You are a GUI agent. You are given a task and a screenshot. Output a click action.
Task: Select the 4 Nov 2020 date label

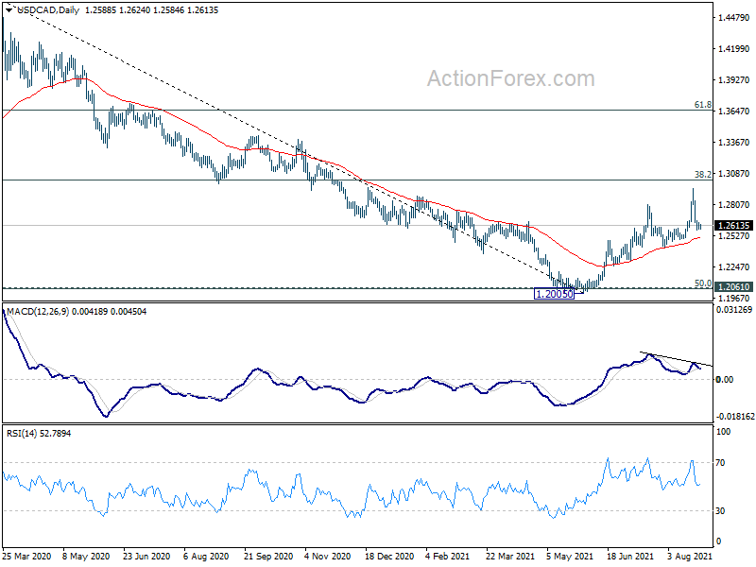pyautogui.click(x=328, y=557)
